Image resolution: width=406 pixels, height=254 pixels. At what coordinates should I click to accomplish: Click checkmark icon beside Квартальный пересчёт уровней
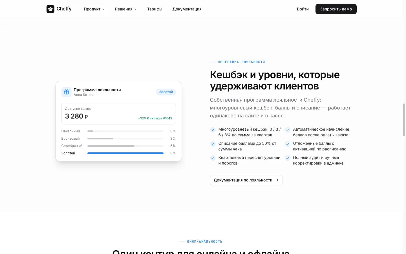pos(213,158)
